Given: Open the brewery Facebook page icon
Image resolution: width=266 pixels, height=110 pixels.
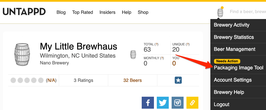Looking at the screenshot, I should click(148, 103).
